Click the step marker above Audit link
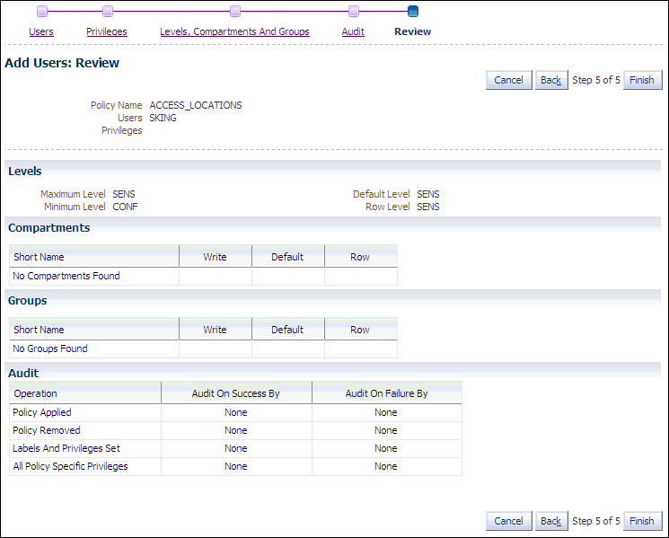 coord(354,12)
